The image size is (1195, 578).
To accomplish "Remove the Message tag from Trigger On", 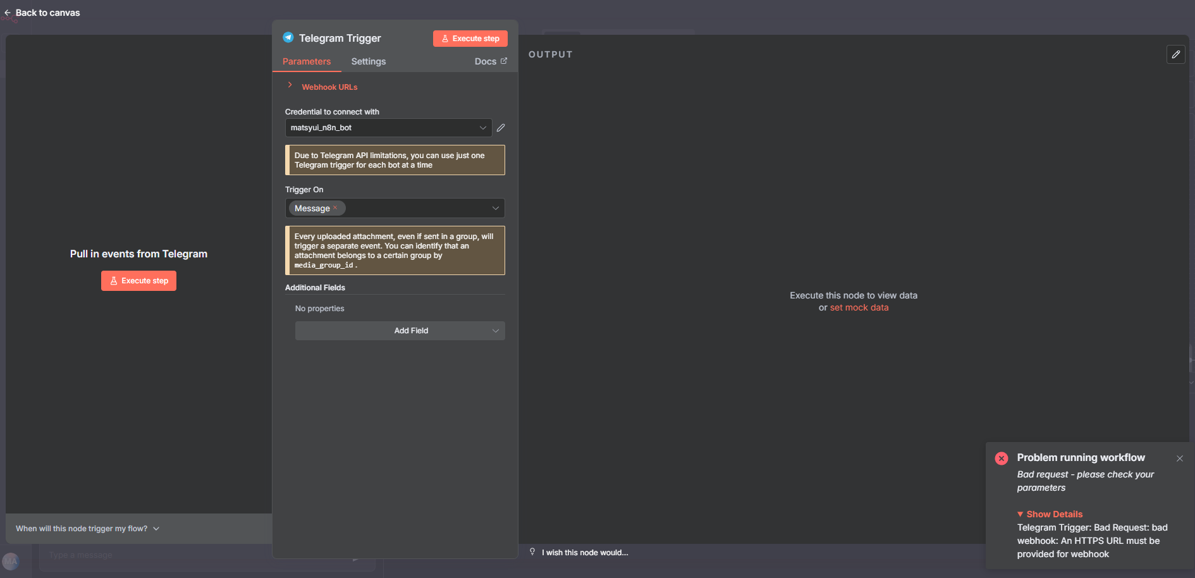I will point(335,208).
